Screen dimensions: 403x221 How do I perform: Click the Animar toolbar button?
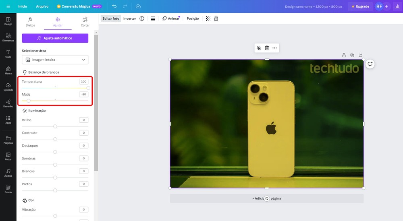pos(171,19)
